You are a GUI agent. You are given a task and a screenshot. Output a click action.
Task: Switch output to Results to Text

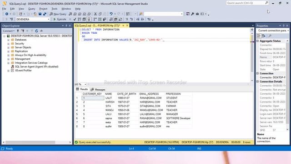tap(111, 19)
